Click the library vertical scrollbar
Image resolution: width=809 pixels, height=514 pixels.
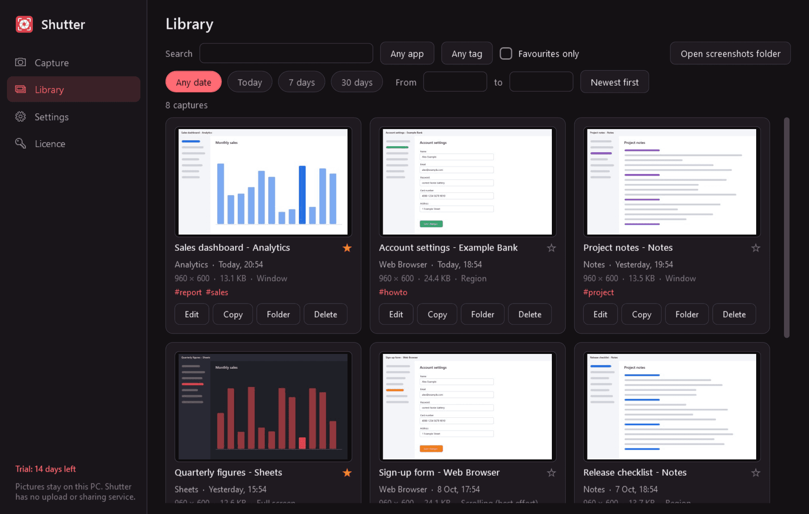click(786, 228)
